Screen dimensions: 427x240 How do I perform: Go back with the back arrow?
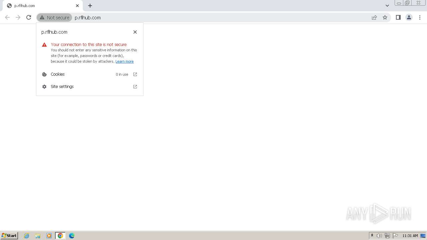coord(7,17)
